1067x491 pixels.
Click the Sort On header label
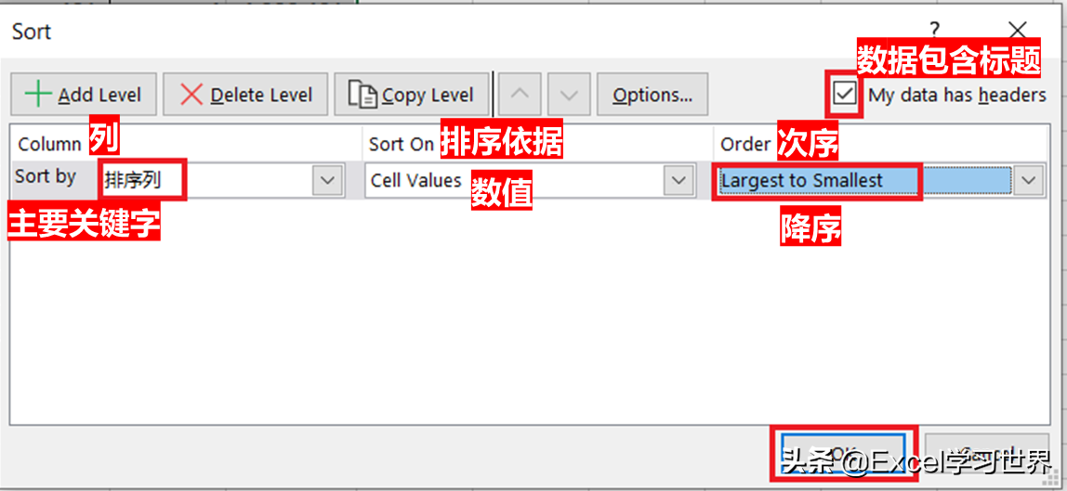402,145
